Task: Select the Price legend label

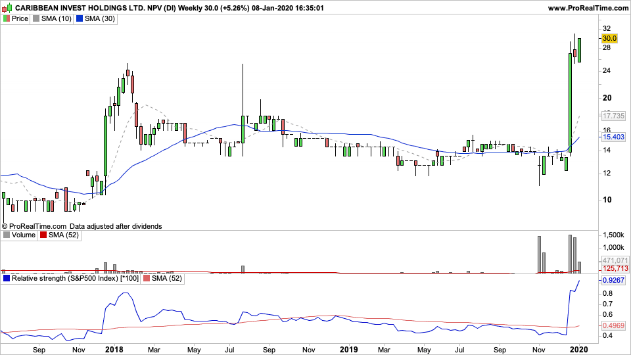Action: [20, 18]
